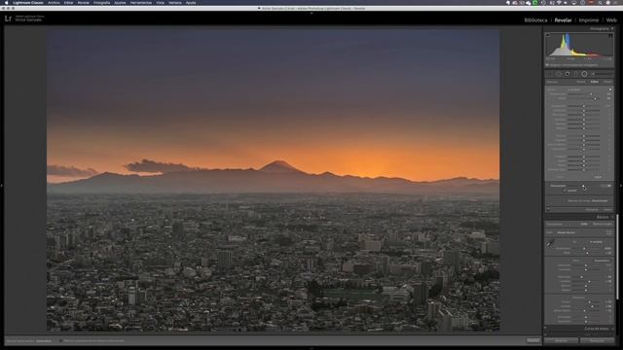Select the Spot Removal tool
Image resolution: width=623 pixels, height=350 pixels.
[568, 74]
